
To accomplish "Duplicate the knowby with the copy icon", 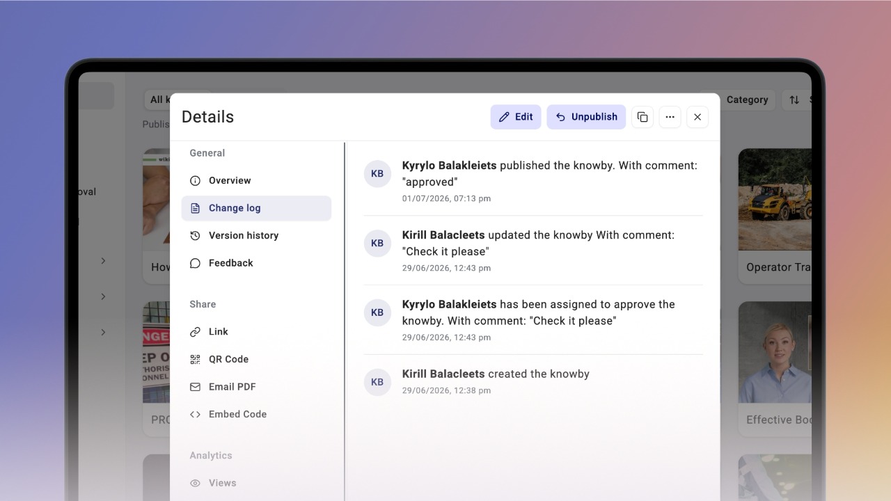I will coord(642,117).
